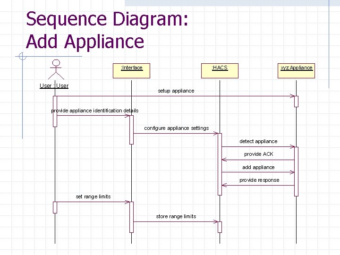The height and width of the screenshot is (255, 340).
Task: Click the 'setup appliance' message label
Action: coord(176,91)
